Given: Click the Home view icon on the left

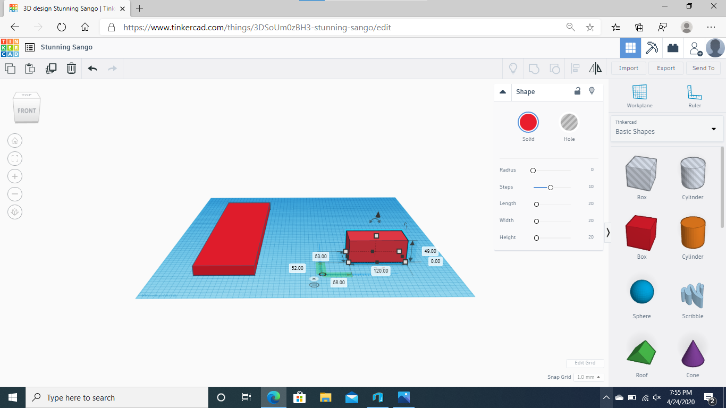Looking at the screenshot, I should (x=15, y=140).
